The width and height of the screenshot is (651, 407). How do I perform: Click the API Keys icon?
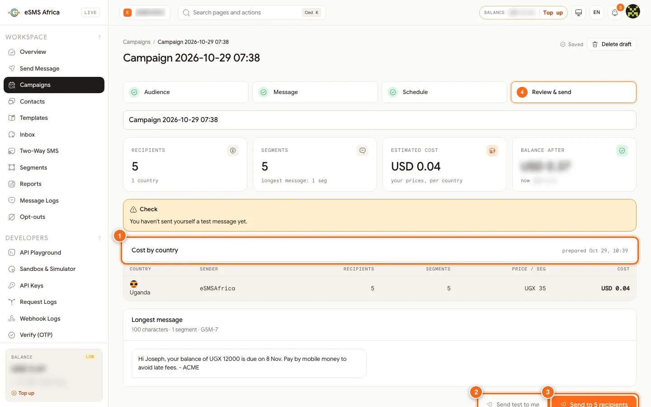point(12,286)
